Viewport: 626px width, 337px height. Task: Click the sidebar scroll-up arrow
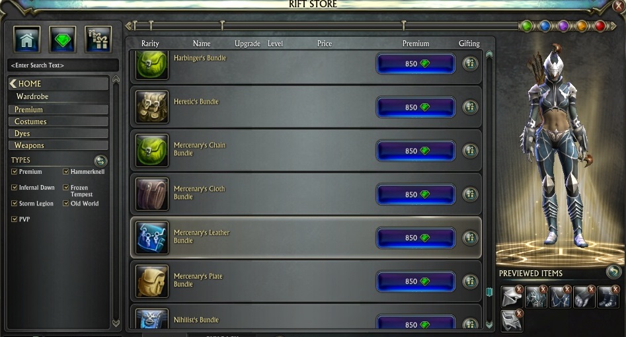pos(116,79)
